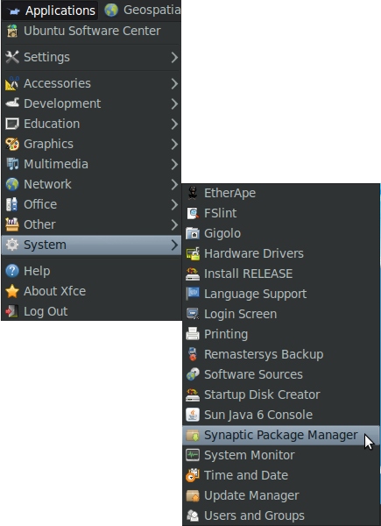Click the Sun Java 6 Console icon
This screenshot has height=526, width=381.
point(193,415)
